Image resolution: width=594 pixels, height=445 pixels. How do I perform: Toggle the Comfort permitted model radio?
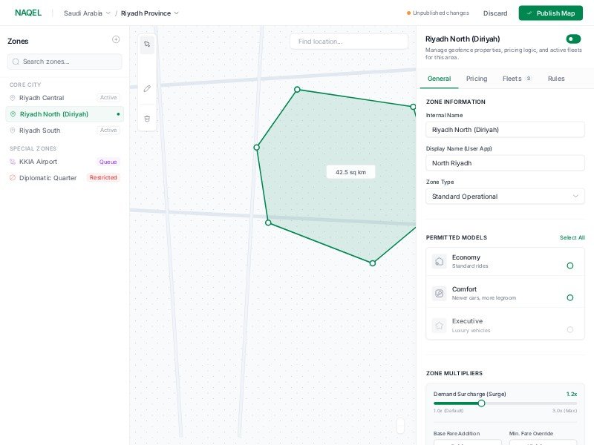click(569, 297)
